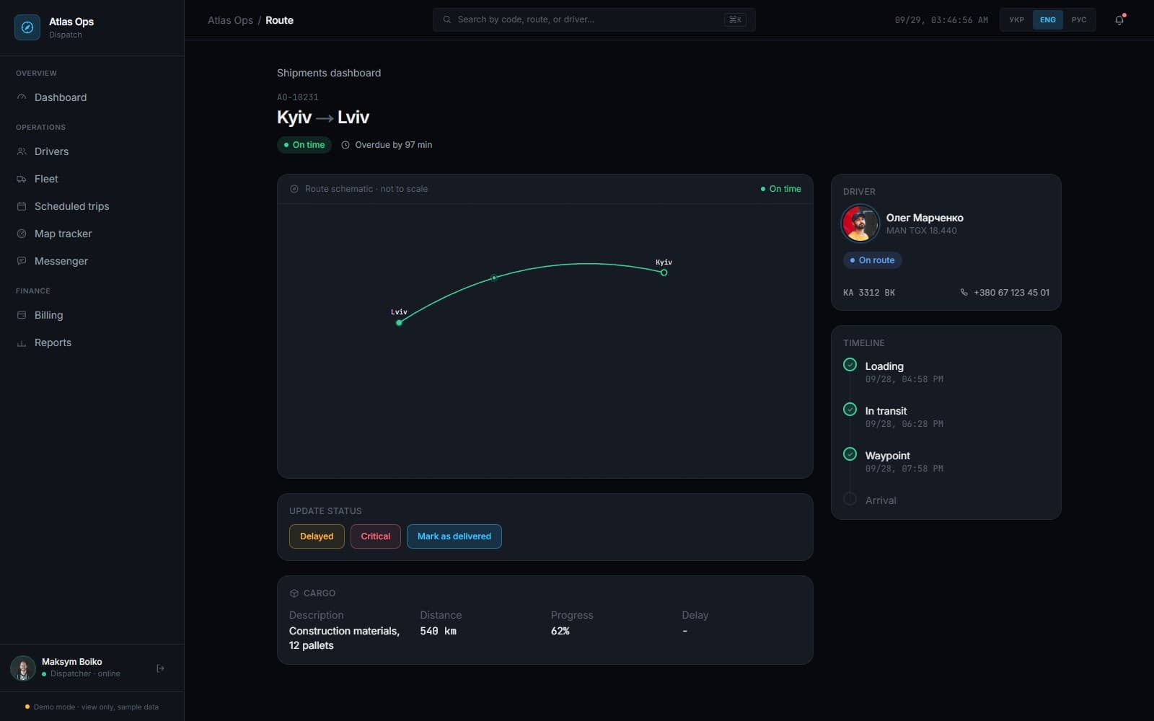
Task: Click the compass icon in Route schematic header
Action: pyautogui.click(x=294, y=189)
